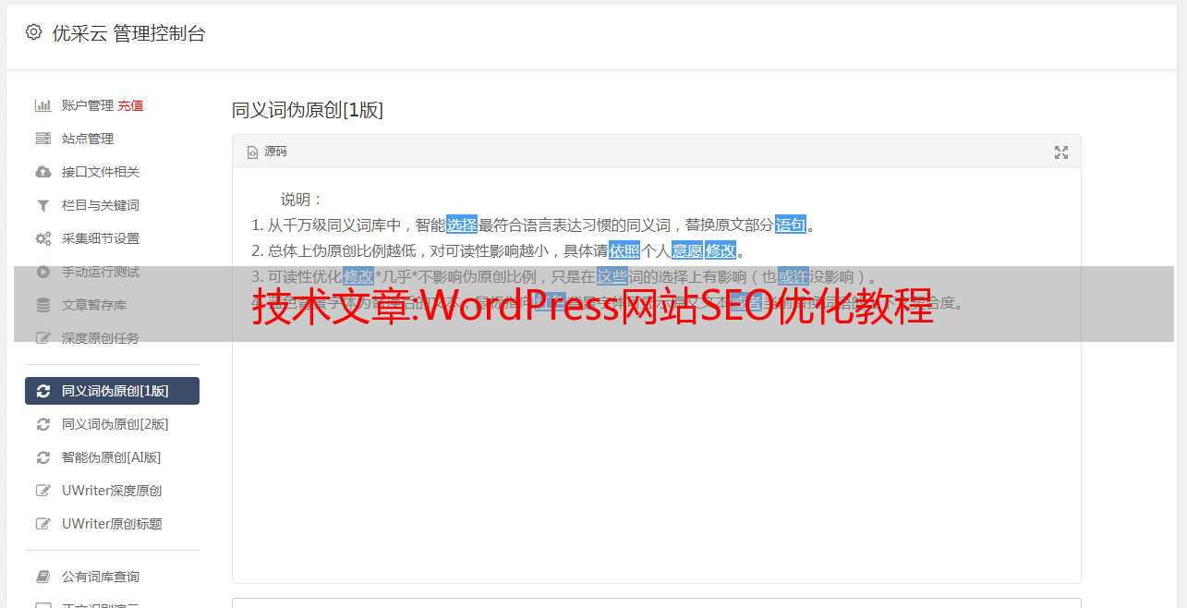Click the refresh icon for 同义词伪原创[1版]
Viewport: 1187px width, 608px height.
point(42,391)
